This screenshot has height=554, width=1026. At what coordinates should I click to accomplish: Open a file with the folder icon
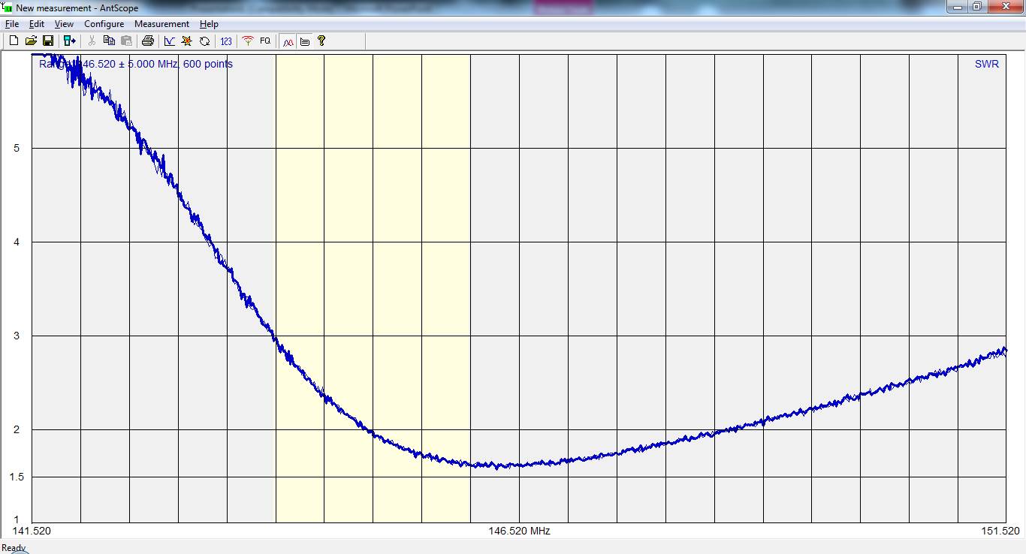pos(31,41)
